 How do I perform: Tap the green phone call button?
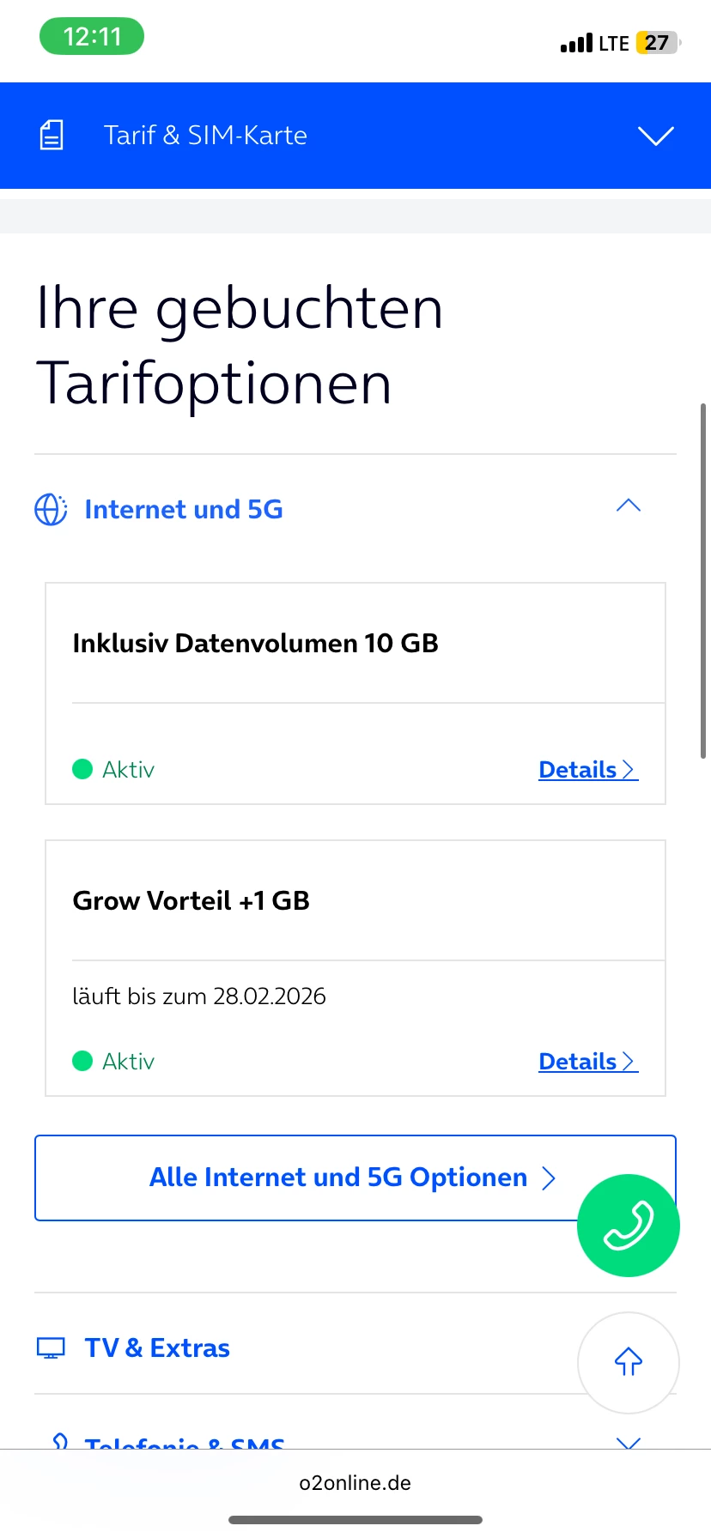tap(628, 1225)
